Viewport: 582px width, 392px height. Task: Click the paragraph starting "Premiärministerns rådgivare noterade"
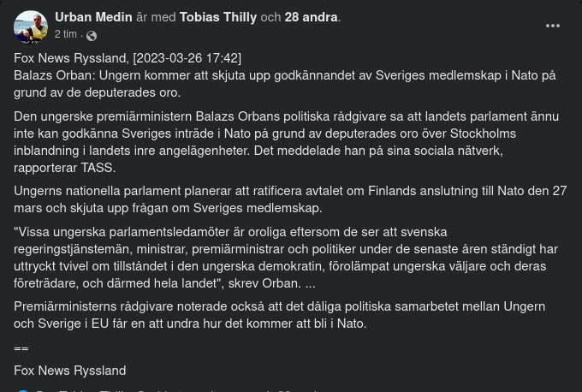[x=279, y=315]
